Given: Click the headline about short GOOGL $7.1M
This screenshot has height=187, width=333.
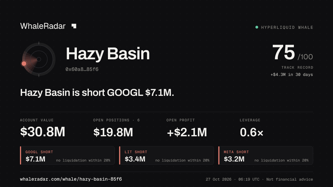Looking at the screenshot, I should click(x=97, y=93).
